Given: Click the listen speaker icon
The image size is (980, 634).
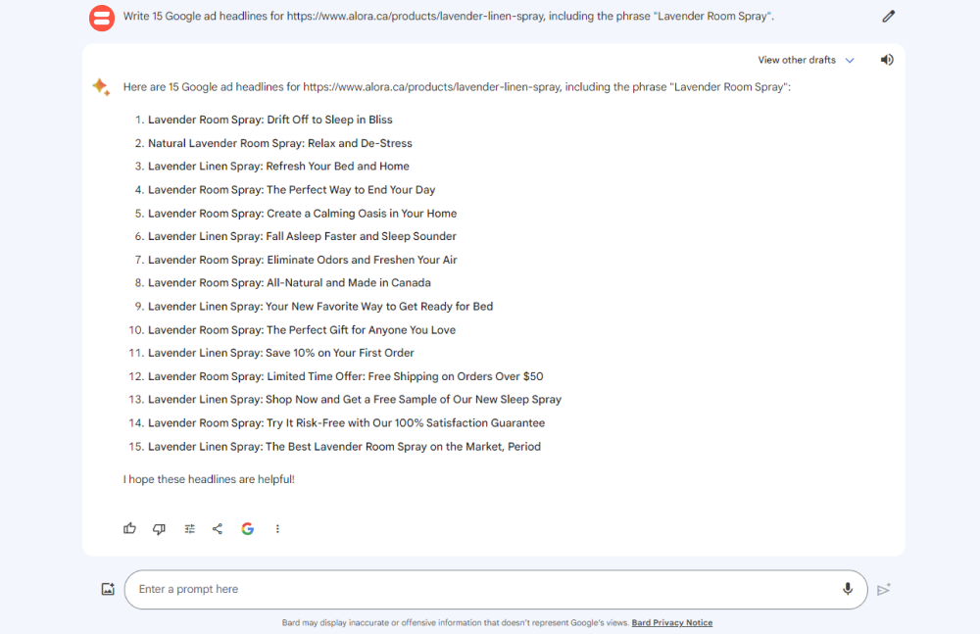Looking at the screenshot, I should [x=887, y=60].
